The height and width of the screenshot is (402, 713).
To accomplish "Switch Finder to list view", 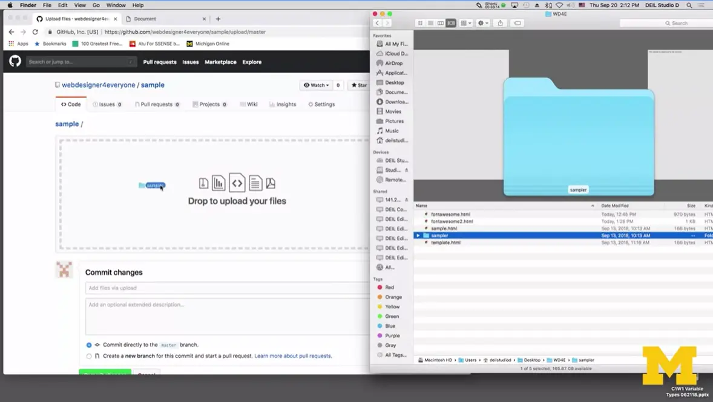I will point(430,23).
